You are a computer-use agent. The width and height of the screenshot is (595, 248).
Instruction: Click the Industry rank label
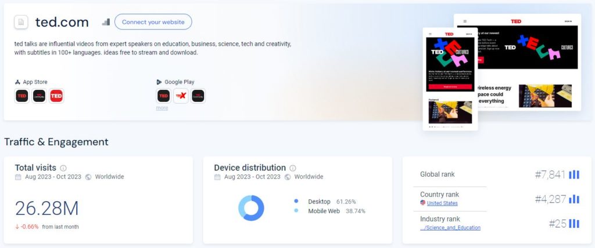click(440, 219)
